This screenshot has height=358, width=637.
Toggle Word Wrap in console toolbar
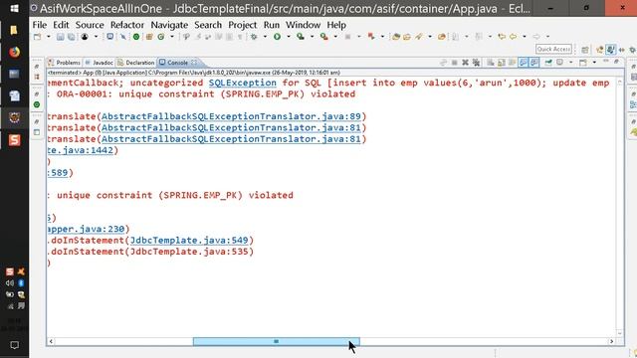pyautogui.click(x=513, y=62)
